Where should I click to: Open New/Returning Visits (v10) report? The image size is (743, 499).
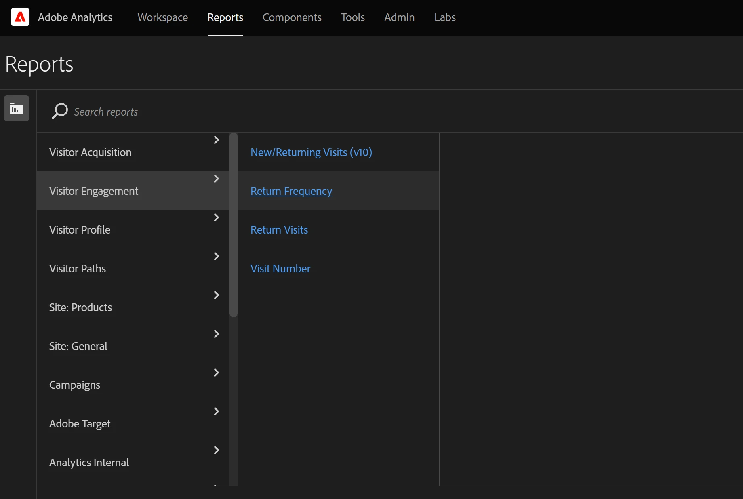[x=311, y=152]
